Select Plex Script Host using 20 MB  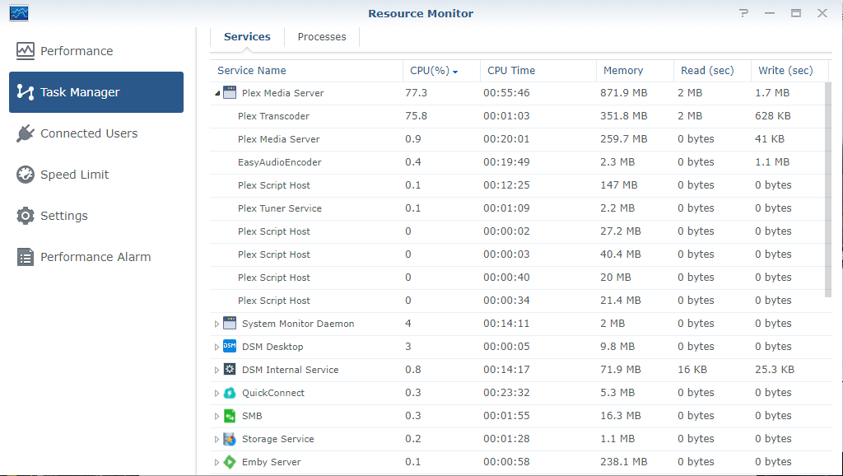coord(517,278)
